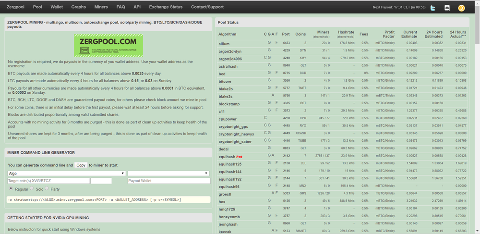Viewport: 480px width, 234px height.
Task: Open the equihash192 algorithm link
Action: click(x=230, y=179)
